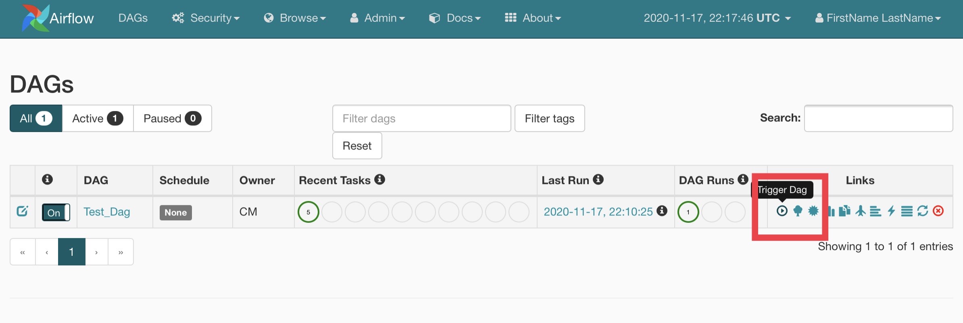This screenshot has width=963, height=323.
Task: Edit Test_Dag using the pencil icon
Action: tap(22, 211)
